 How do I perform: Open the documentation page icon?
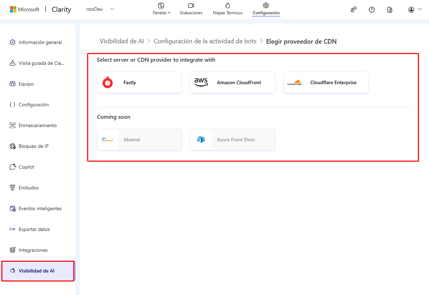pyautogui.click(x=390, y=10)
